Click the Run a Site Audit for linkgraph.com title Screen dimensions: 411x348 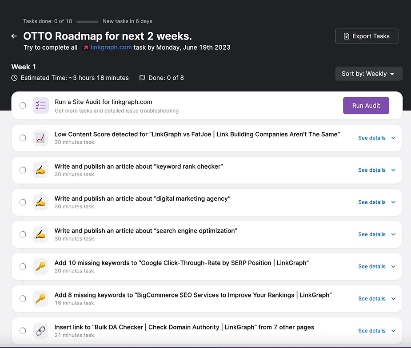tap(103, 102)
